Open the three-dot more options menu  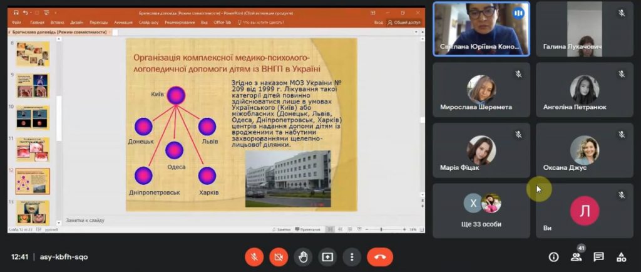[x=352, y=257]
